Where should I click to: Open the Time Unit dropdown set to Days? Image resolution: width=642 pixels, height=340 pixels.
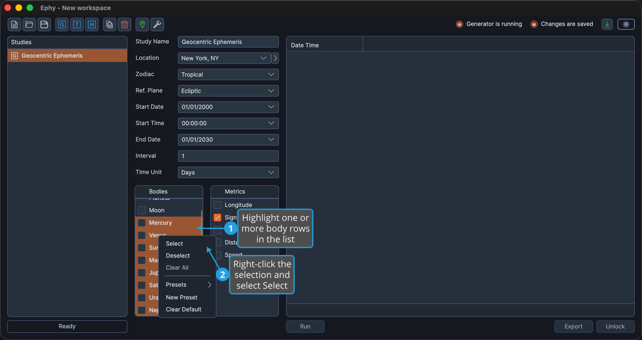point(228,172)
